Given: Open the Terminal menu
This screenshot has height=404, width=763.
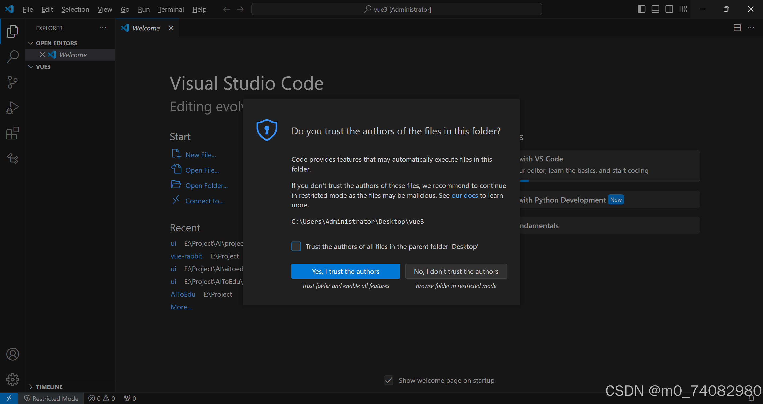Looking at the screenshot, I should point(171,9).
